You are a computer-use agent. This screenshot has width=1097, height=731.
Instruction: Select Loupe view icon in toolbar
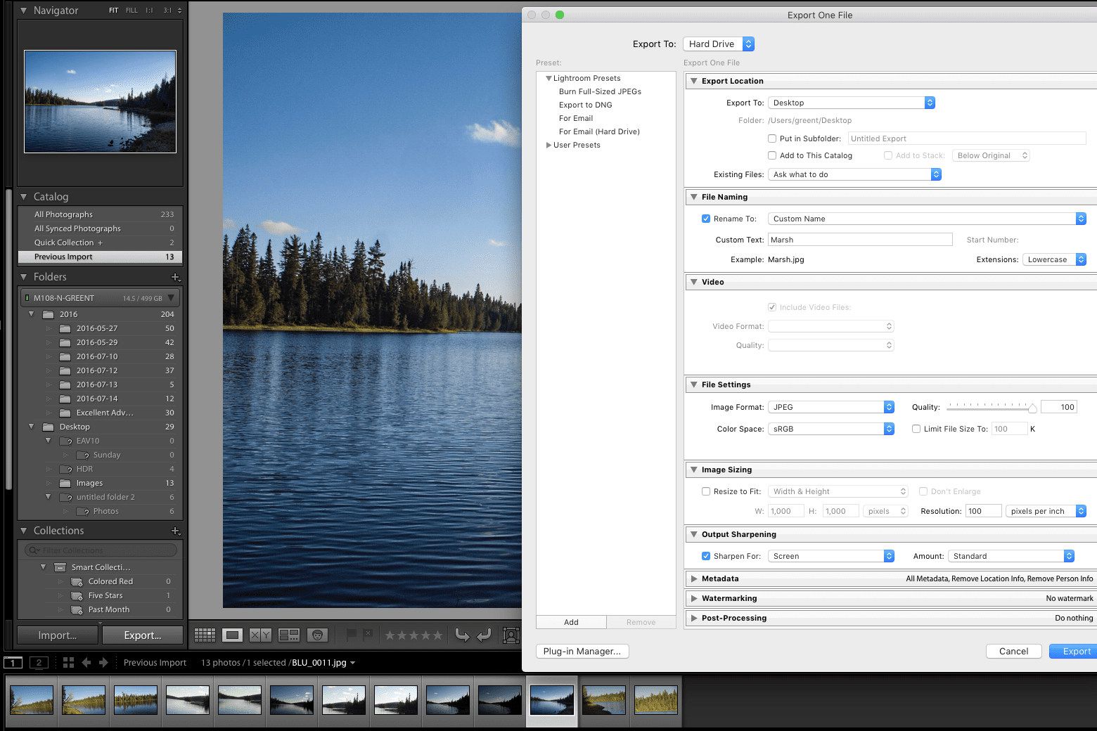point(232,635)
